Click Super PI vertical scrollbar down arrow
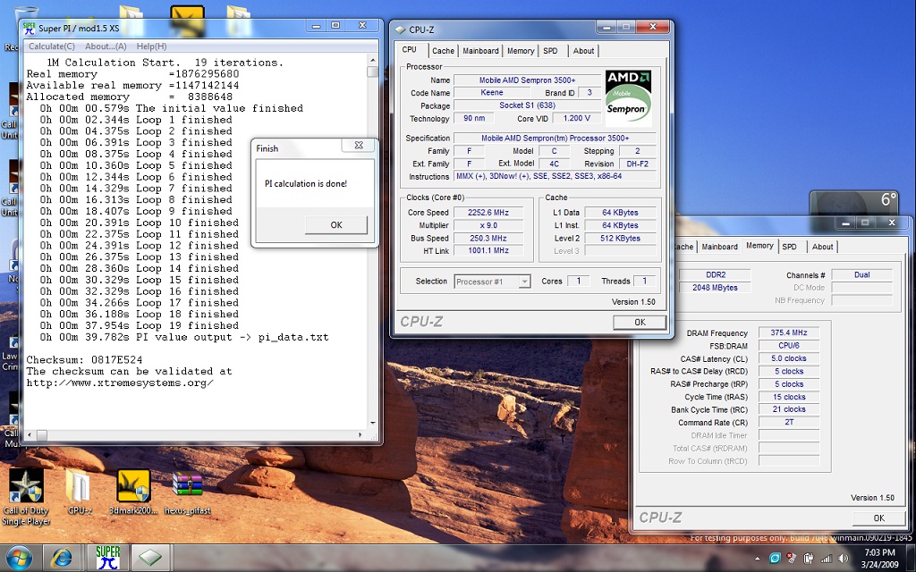 (373, 423)
